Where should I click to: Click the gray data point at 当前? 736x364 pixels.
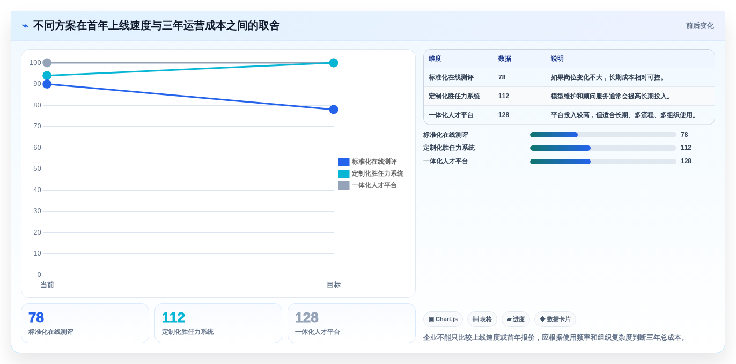point(47,63)
